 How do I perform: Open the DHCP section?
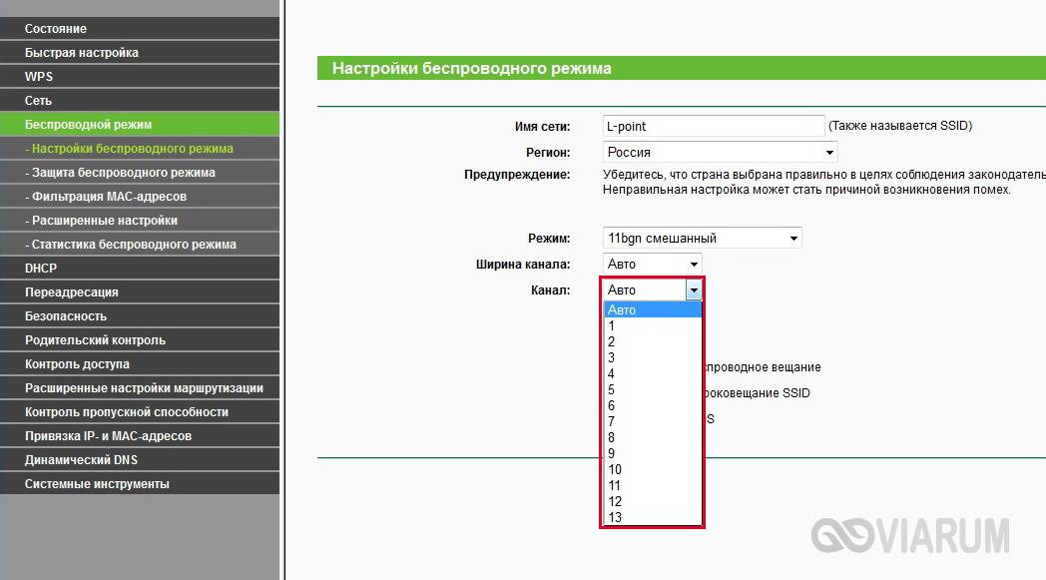click(x=41, y=269)
